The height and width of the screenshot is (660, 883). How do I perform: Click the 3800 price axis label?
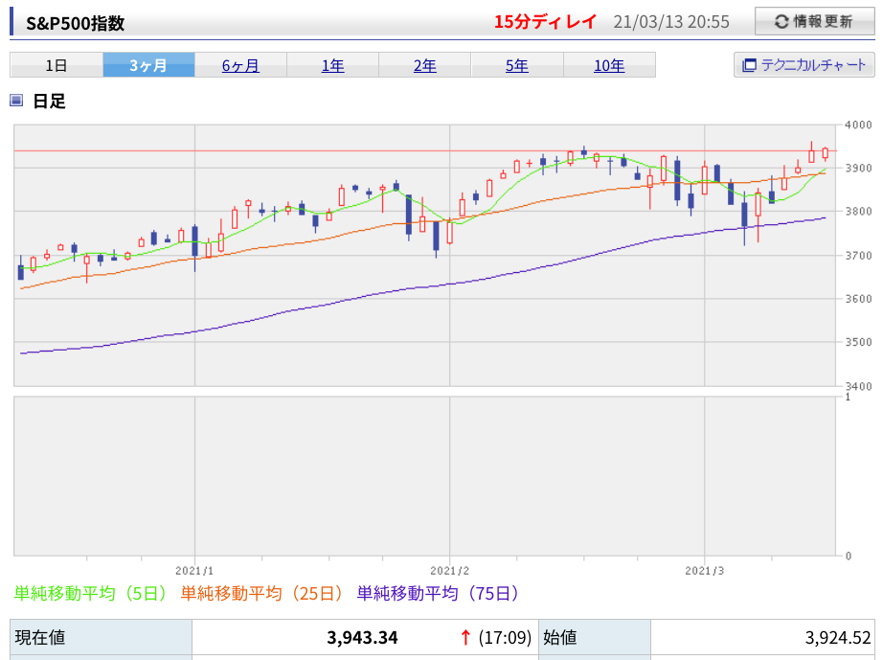(x=858, y=211)
